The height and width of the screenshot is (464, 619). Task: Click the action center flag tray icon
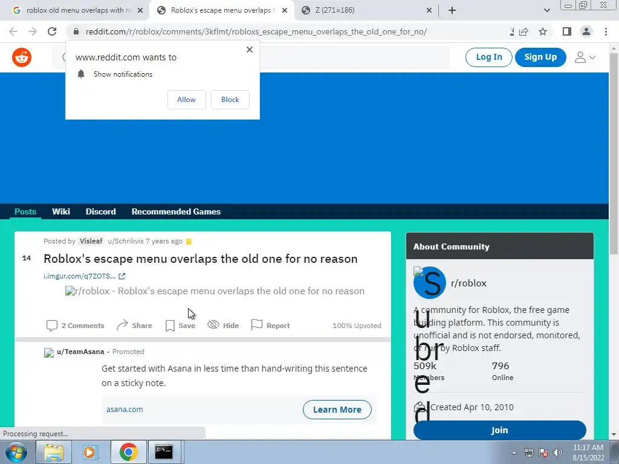click(x=543, y=453)
